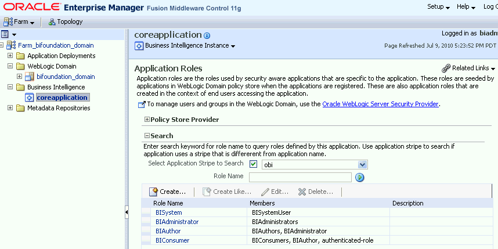The width and height of the screenshot is (498, 249).
Task: Click the green search go arrow
Action: [359, 177]
